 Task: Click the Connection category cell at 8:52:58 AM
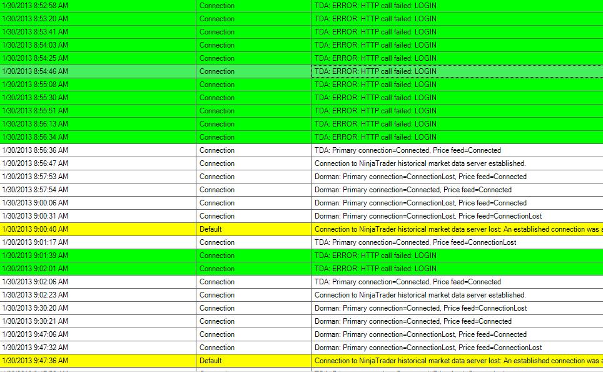point(253,6)
